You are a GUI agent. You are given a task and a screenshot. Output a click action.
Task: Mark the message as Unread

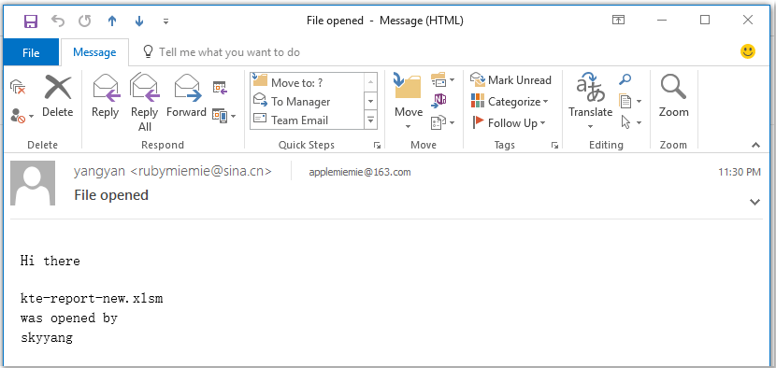coord(510,80)
